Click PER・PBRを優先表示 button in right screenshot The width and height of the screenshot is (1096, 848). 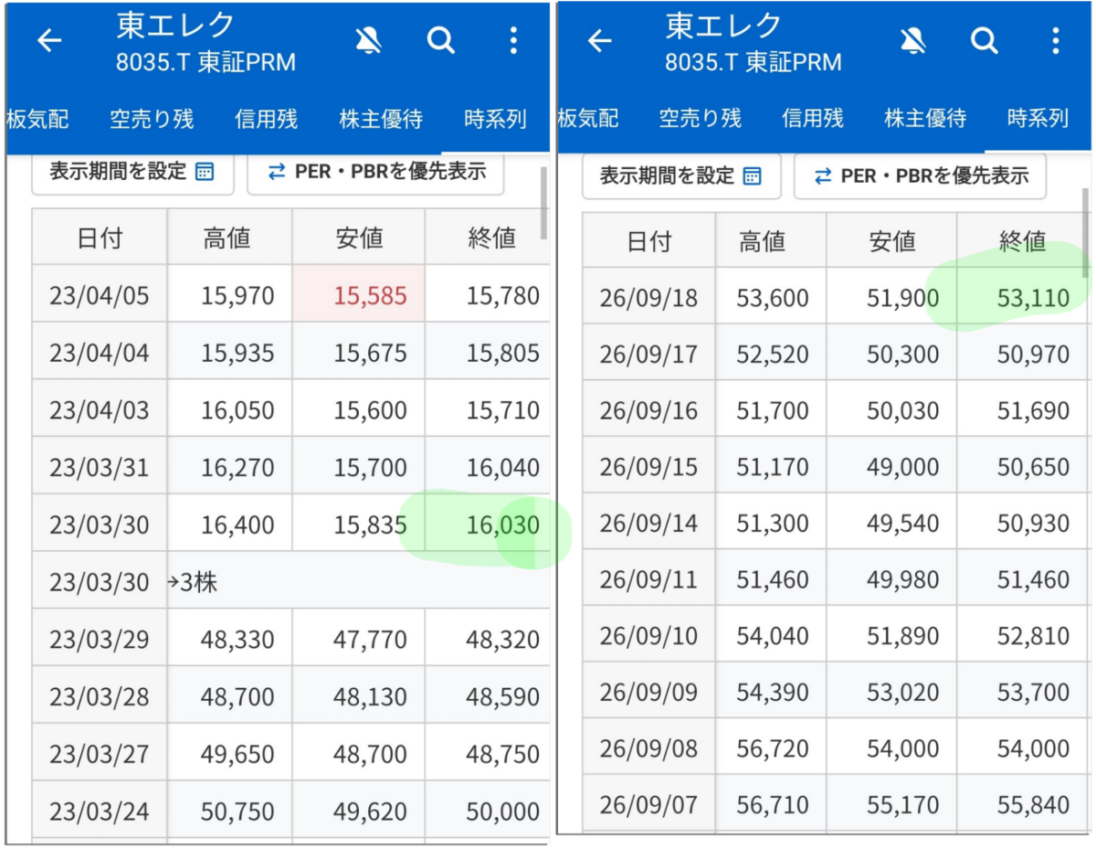[x=920, y=175]
